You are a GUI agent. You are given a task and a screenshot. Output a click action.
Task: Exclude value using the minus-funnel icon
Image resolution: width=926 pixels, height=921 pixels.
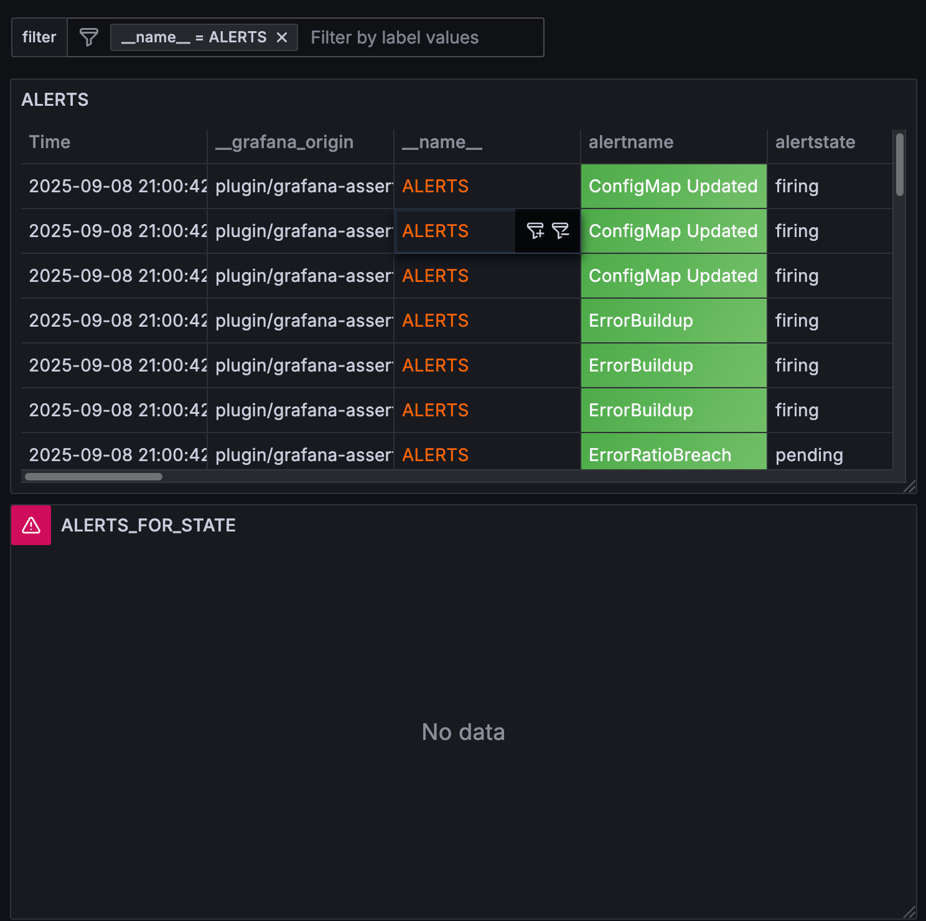click(x=561, y=231)
